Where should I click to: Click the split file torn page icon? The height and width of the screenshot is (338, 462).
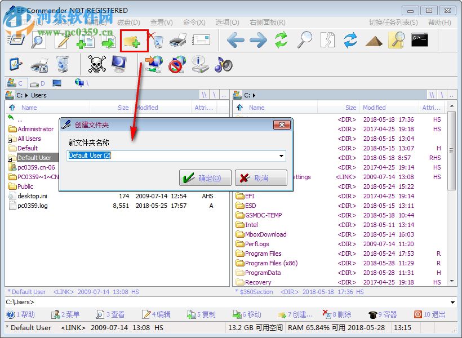[x=328, y=40]
